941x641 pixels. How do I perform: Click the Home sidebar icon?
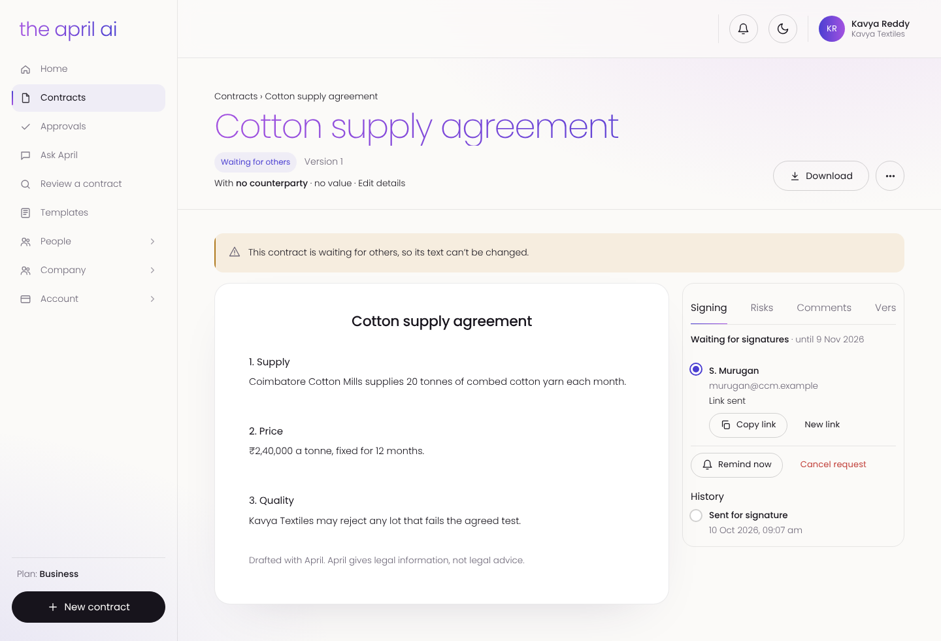(25, 69)
